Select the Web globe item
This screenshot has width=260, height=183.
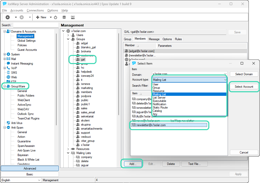point(12,77)
